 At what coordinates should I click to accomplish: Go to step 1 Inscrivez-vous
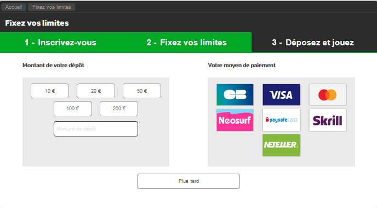pyautogui.click(x=60, y=43)
